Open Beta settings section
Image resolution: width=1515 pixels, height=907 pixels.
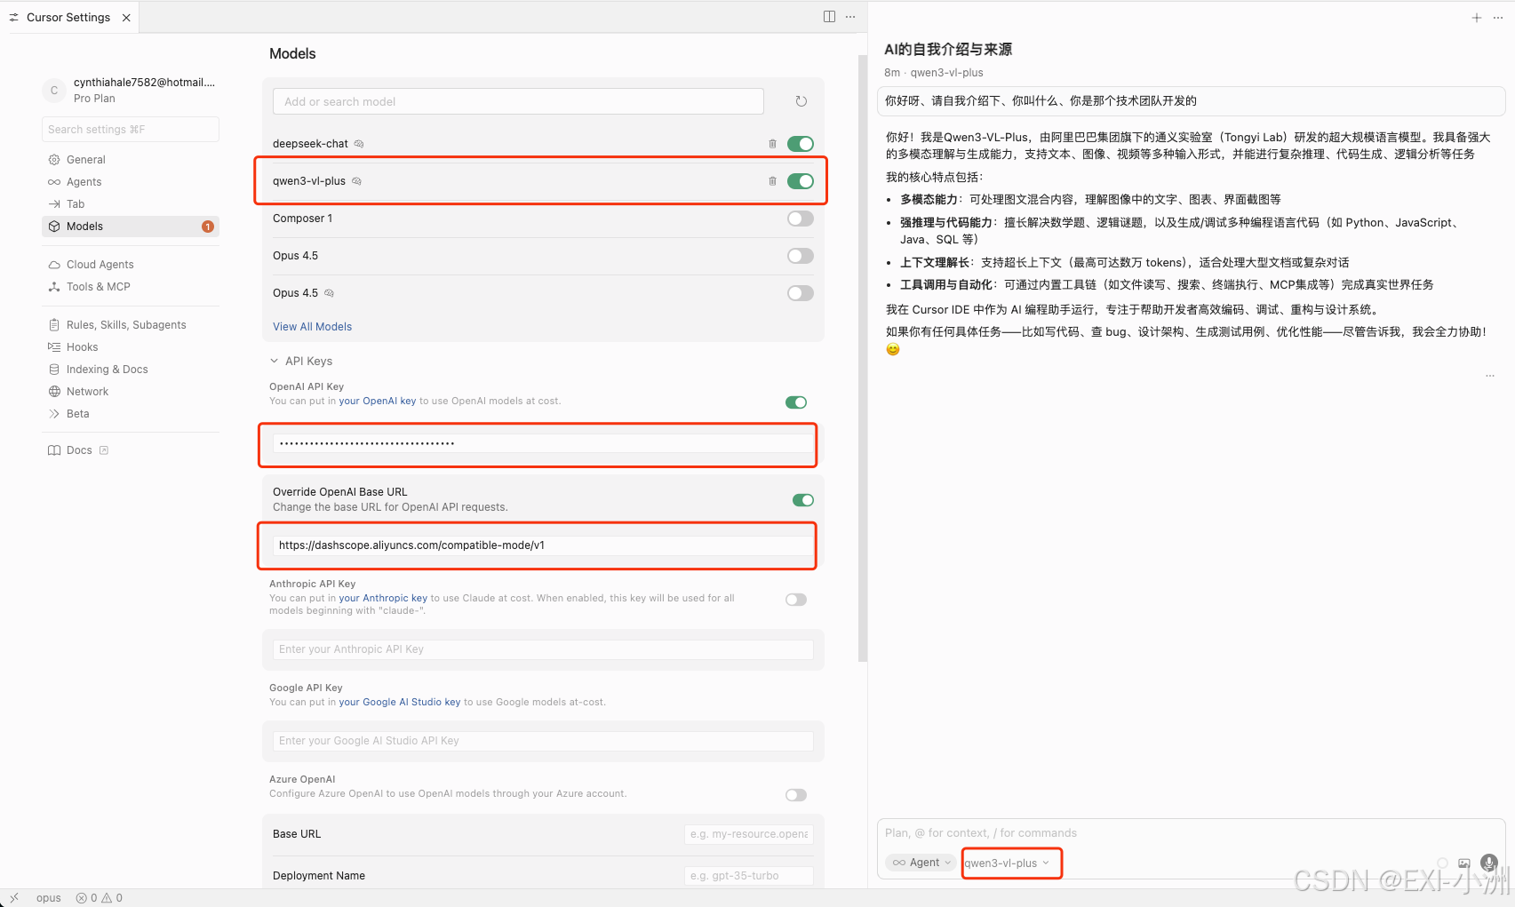click(x=131, y=414)
